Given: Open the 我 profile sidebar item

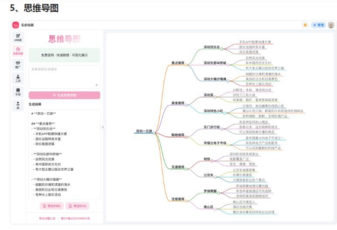Looking at the screenshot, I should tap(18, 105).
